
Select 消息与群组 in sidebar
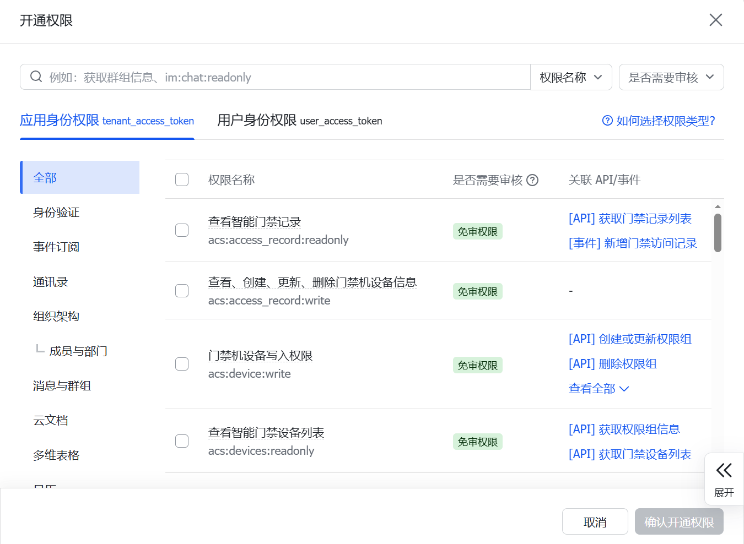coord(62,386)
